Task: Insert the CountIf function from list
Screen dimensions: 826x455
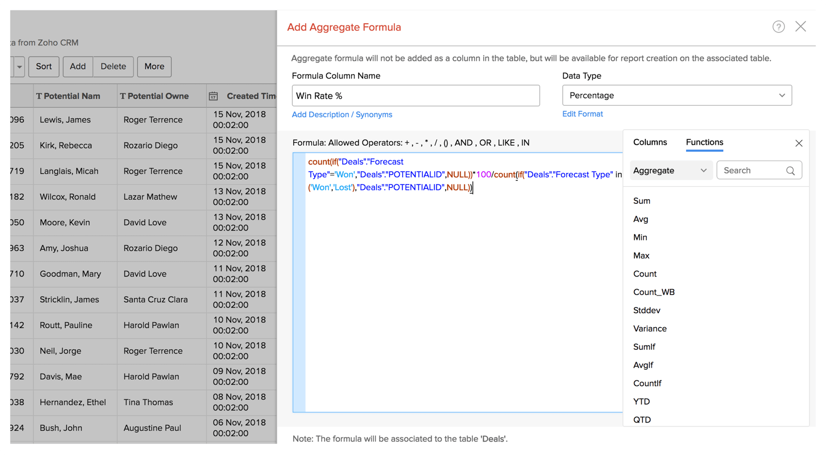Action: pos(647,383)
